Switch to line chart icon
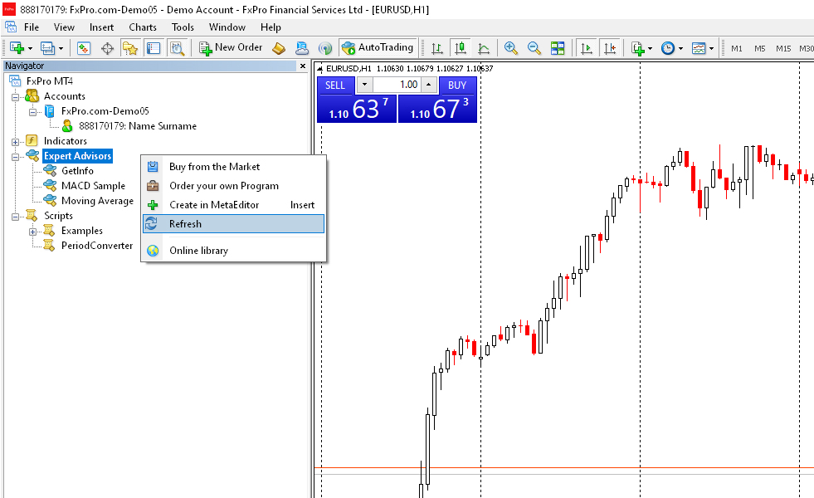The height and width of the screenshot is (498, 814). (x=483, y=48)
